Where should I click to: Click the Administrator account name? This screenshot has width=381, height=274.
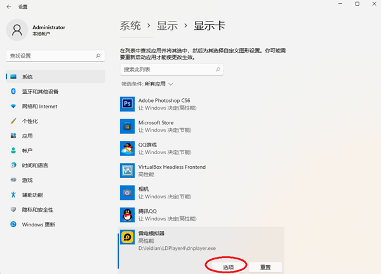49,27
